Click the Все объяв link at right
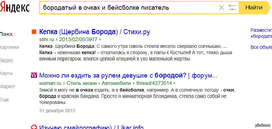Screen dimensions: 272x129 click(x=261, y=47)
